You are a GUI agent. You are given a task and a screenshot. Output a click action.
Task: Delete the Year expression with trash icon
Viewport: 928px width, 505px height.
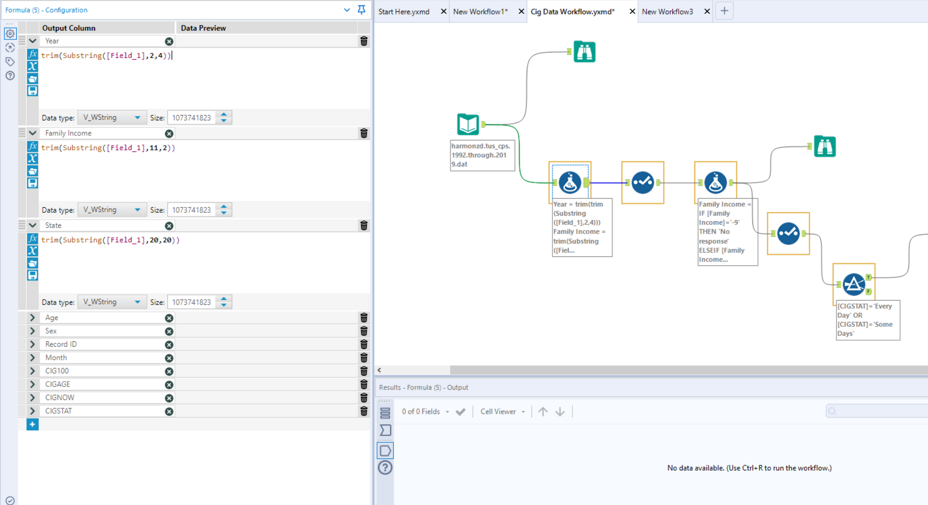(364, 41)
